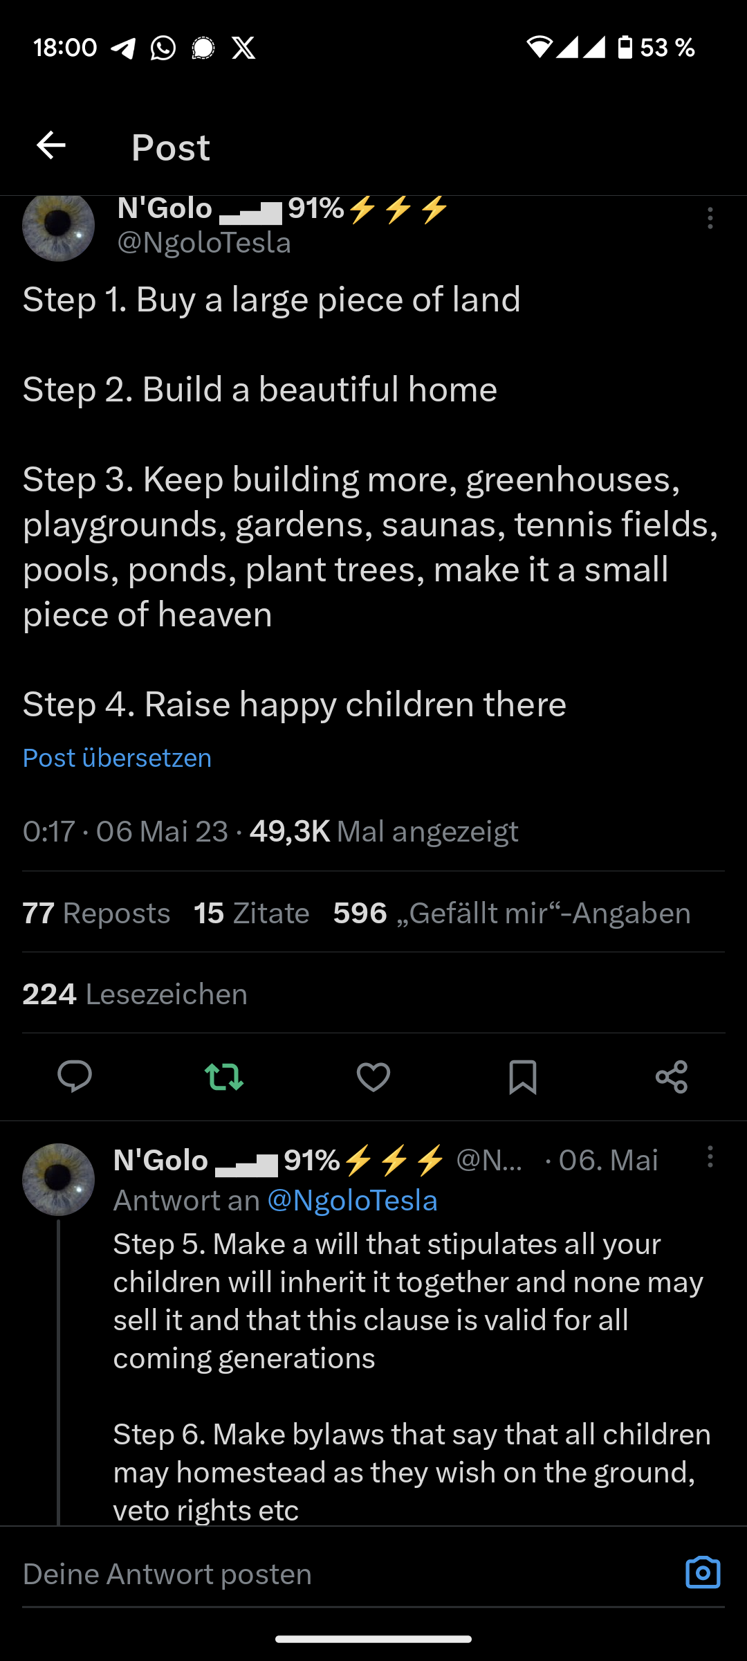Open the 596 'Gefällt mir'-Angaben list
This screenshot has height=1661, width=747.
point(512,913)
